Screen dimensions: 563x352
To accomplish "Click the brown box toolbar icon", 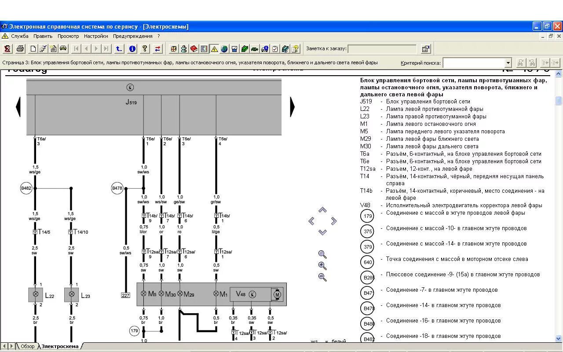I will [174, 49].
